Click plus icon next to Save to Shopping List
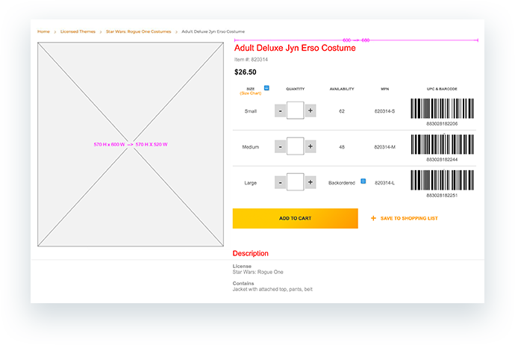 click(x=373, y=219)
